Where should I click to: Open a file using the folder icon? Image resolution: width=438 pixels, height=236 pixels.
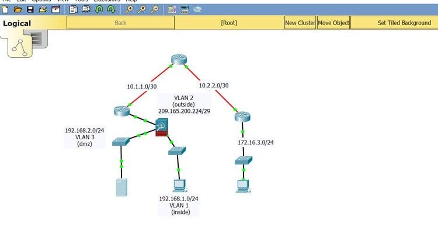[x=18, y=10]
